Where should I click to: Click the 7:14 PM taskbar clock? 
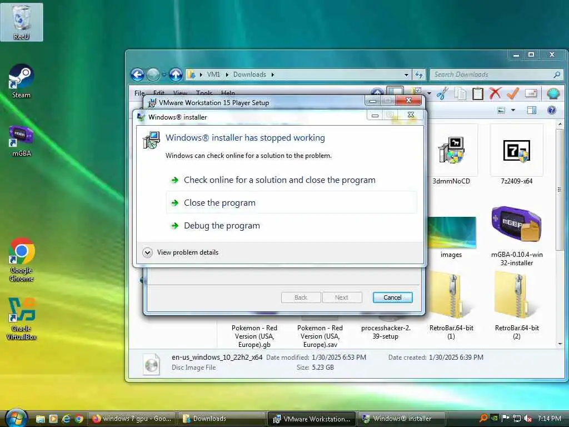tap(550, 419)
